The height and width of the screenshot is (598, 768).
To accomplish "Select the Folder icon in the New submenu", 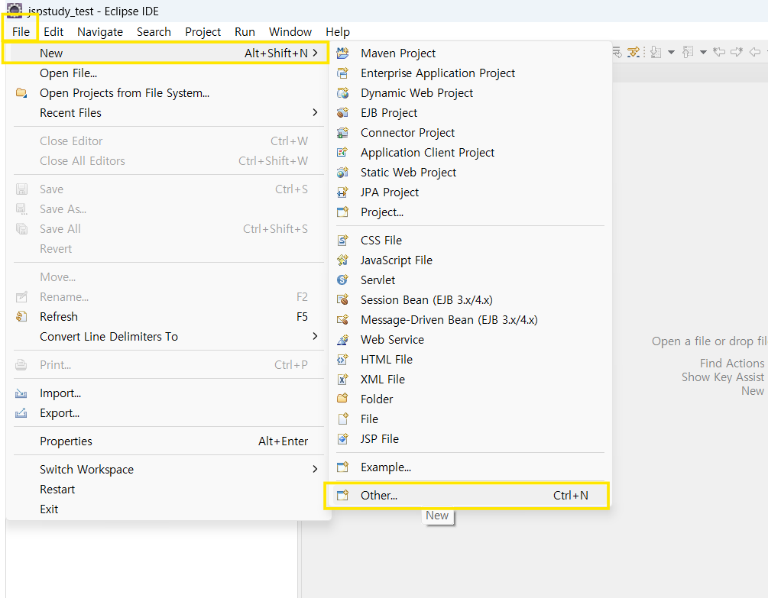I will [x=343, y=399].
